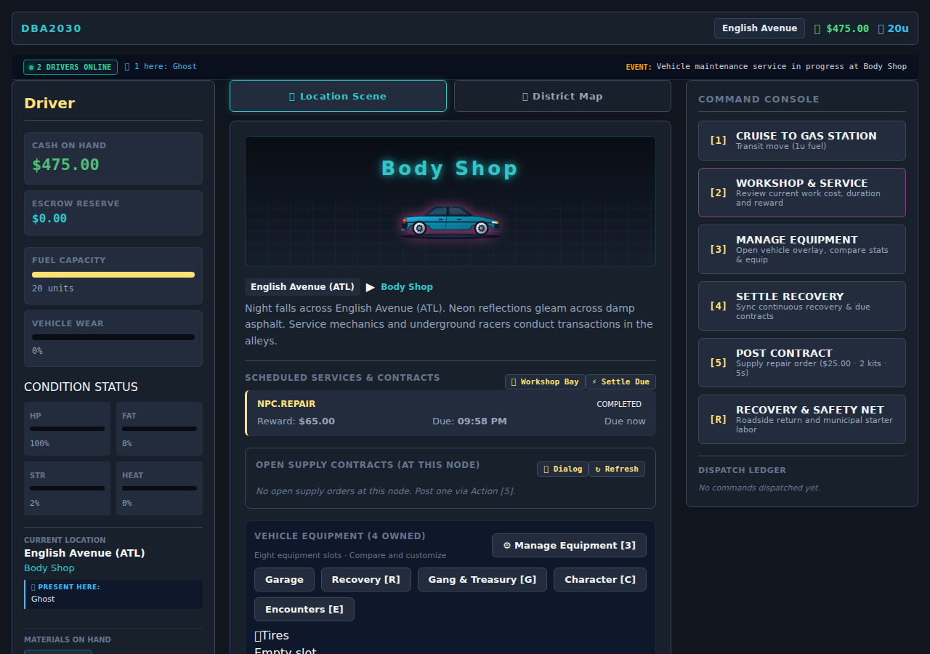Screen dimensions: 930x654
Task: Click the 2 Drivers Online badge
Action: 70,67
